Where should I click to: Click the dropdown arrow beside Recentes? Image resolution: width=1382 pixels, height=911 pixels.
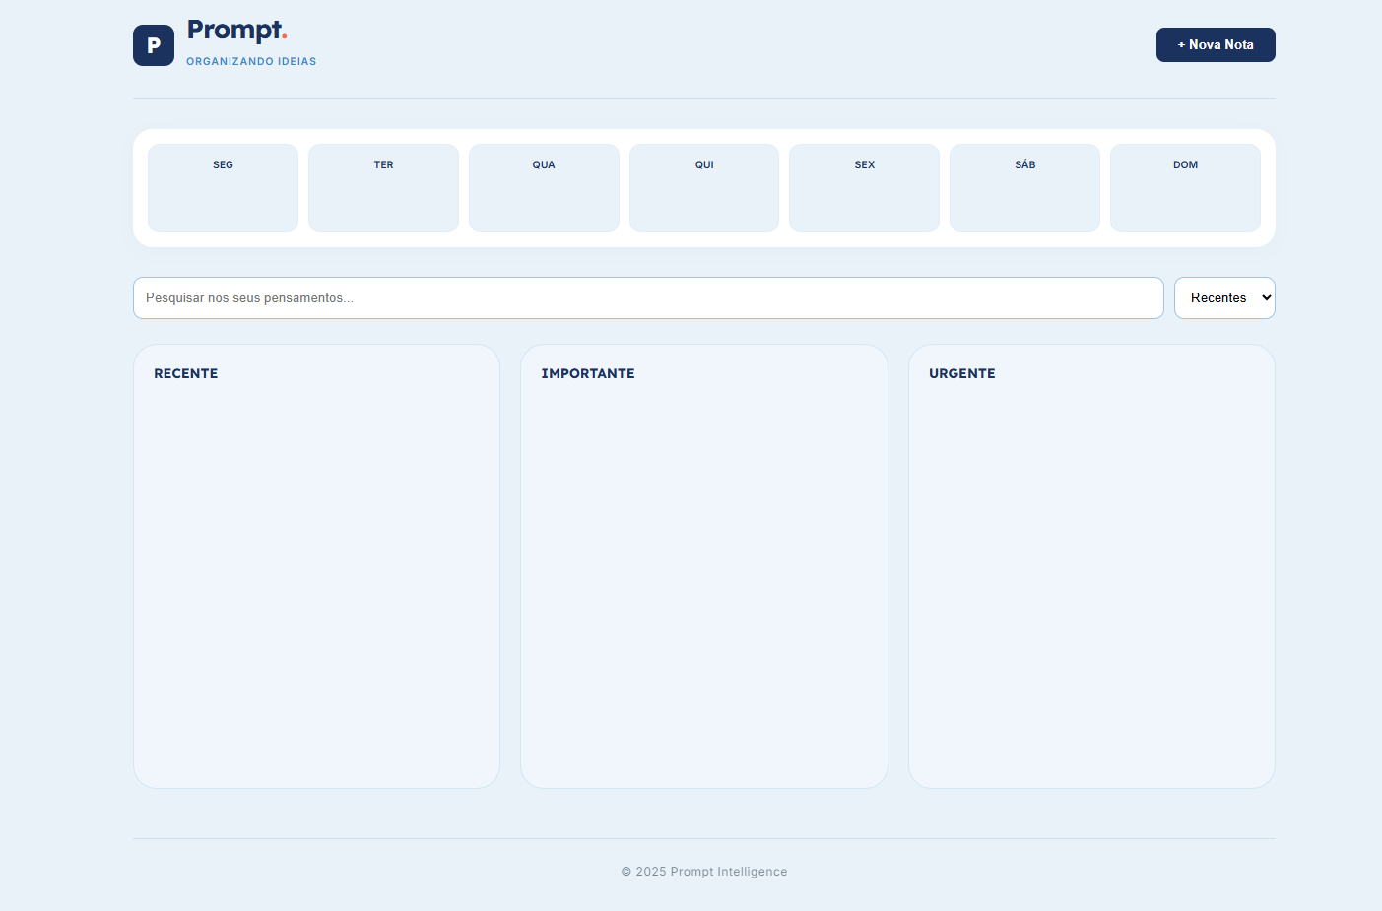coord(1266,297)
